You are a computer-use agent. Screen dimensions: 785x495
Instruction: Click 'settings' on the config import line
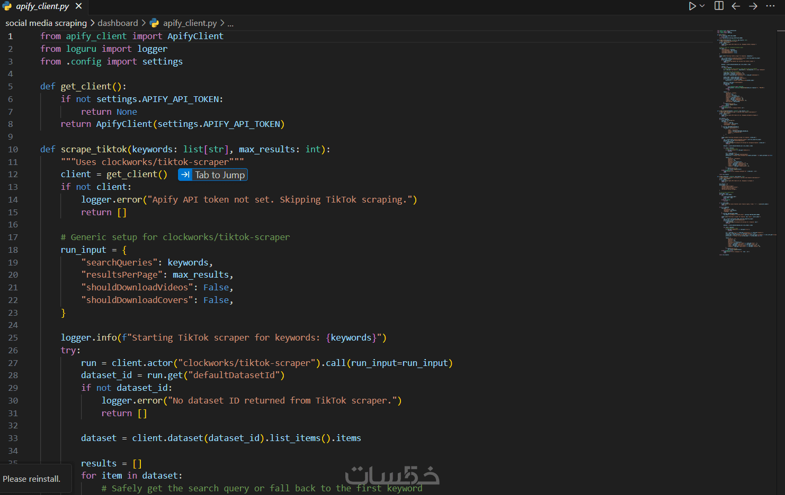coord(163,62)
